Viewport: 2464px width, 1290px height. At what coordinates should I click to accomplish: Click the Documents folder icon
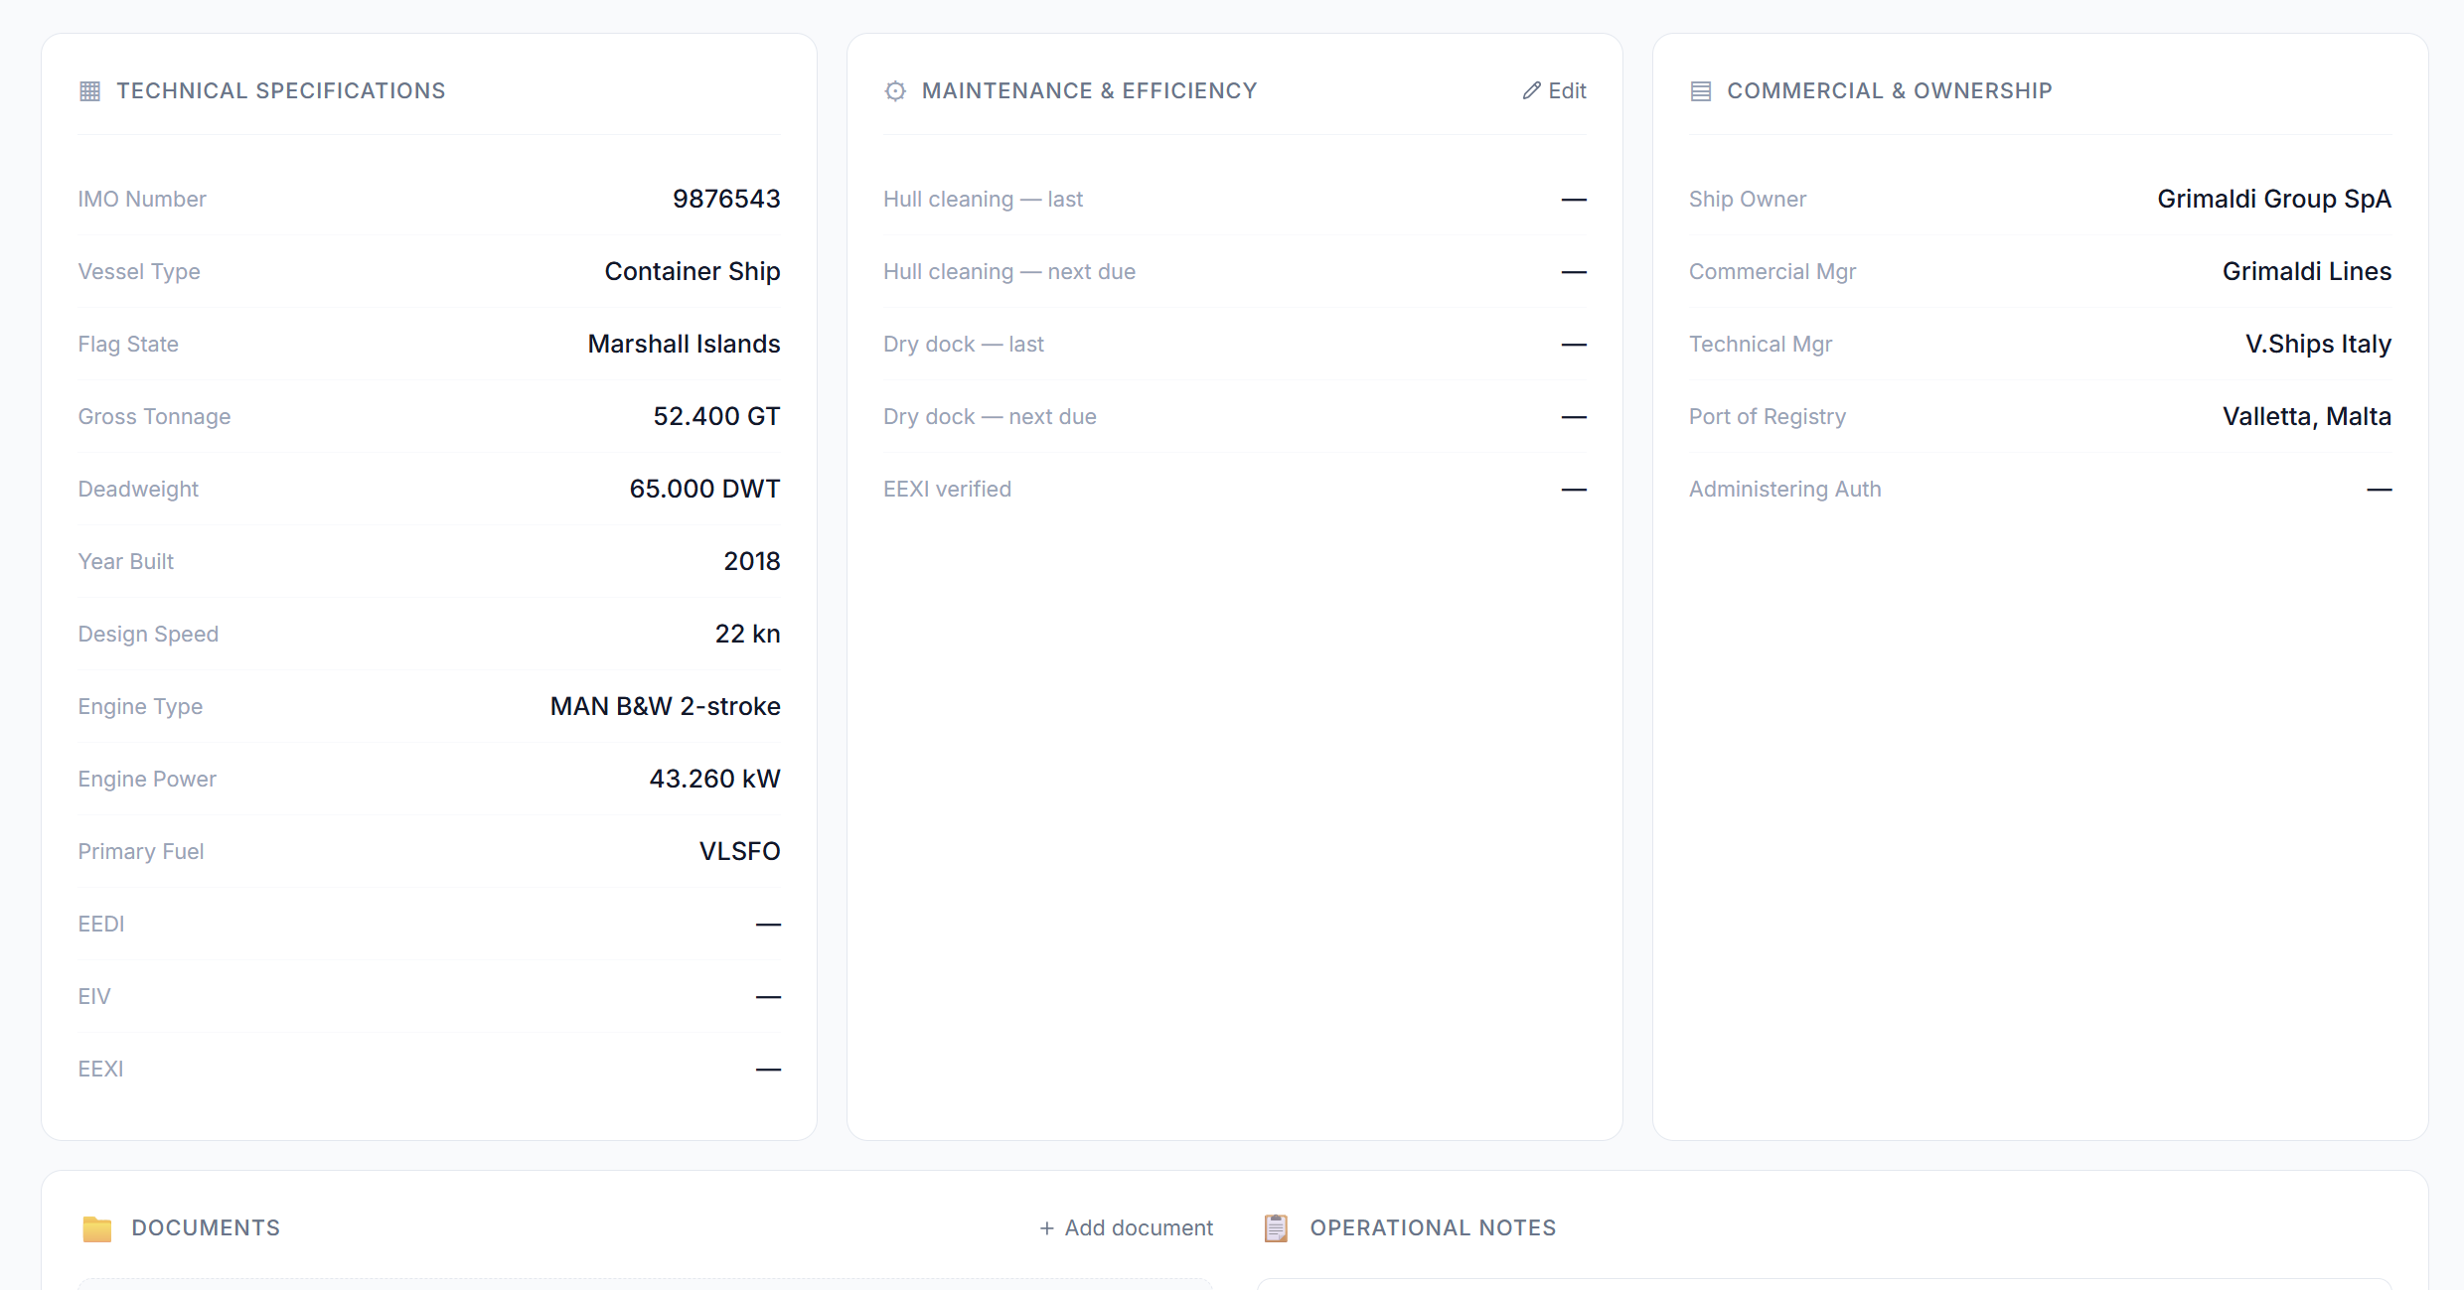(x=97, y=1228)
